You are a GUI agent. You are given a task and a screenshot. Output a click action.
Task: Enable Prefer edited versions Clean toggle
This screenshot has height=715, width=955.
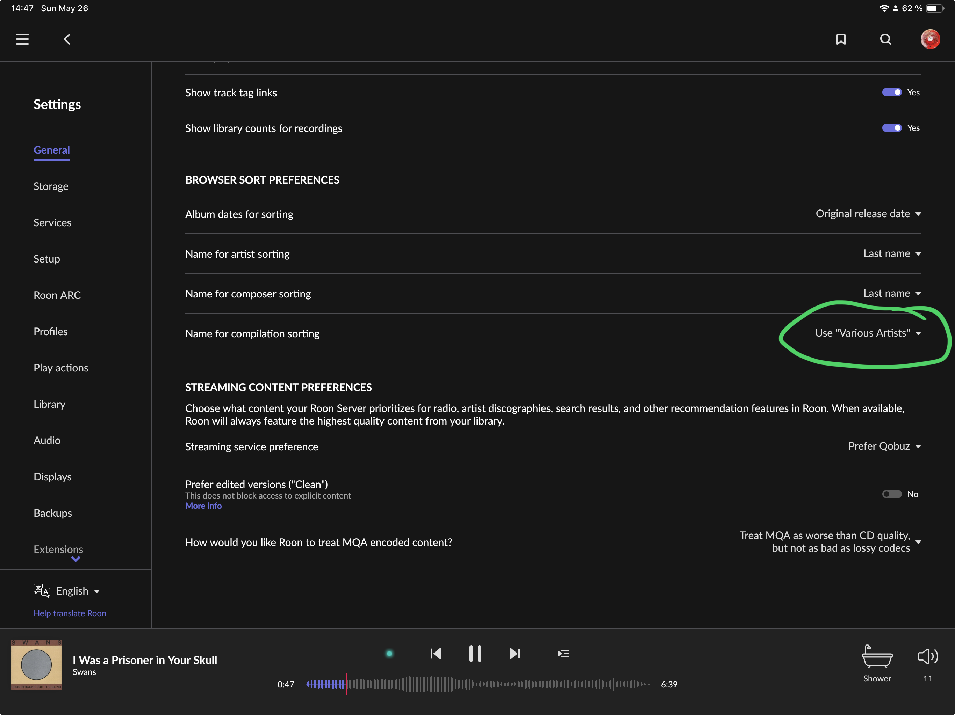coord(891,494)
